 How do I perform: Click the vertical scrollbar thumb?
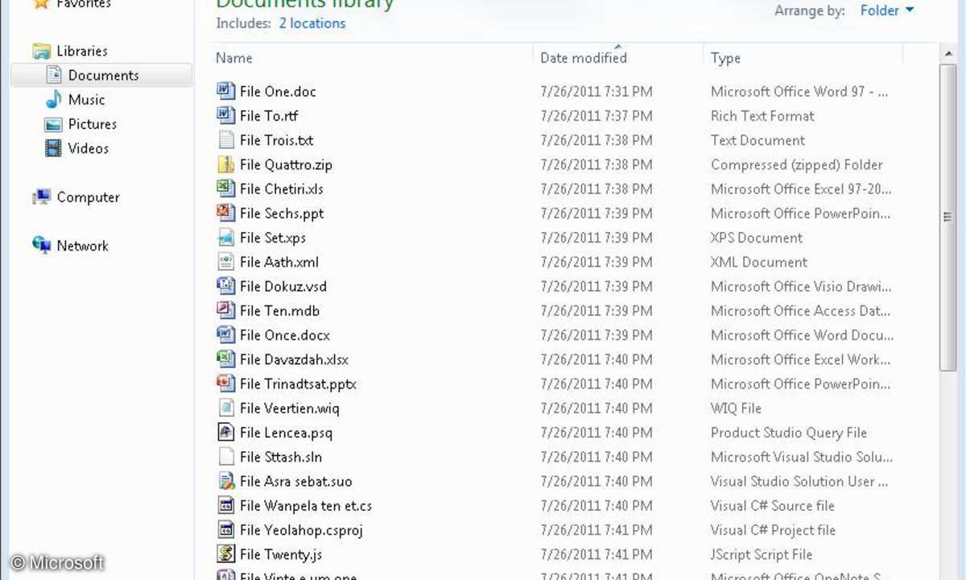[947, 216]
